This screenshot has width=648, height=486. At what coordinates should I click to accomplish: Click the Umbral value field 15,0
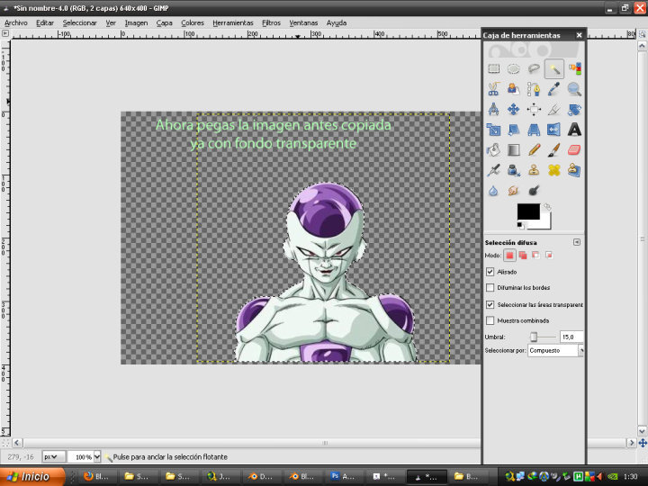[571, 337]
